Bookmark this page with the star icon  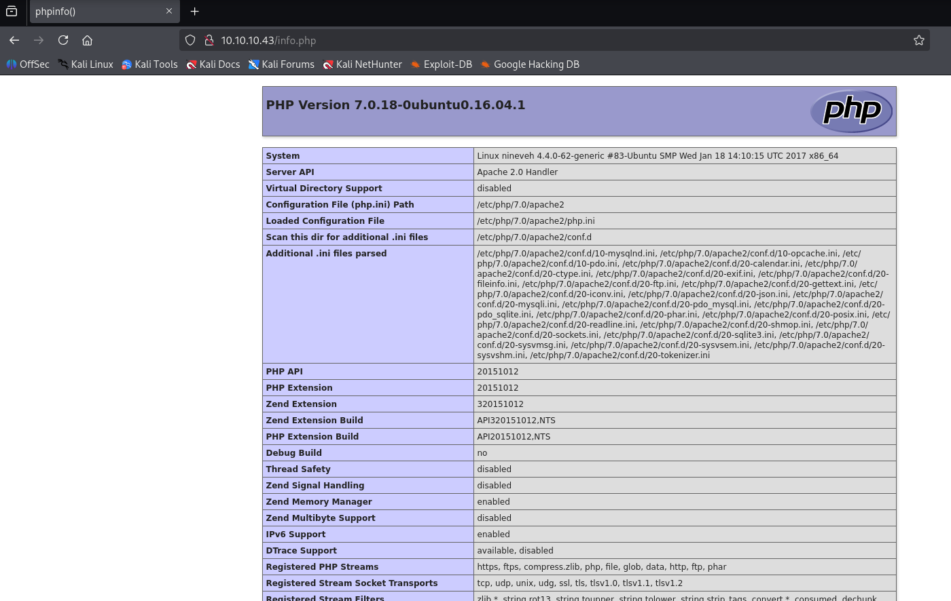point(919,41)
